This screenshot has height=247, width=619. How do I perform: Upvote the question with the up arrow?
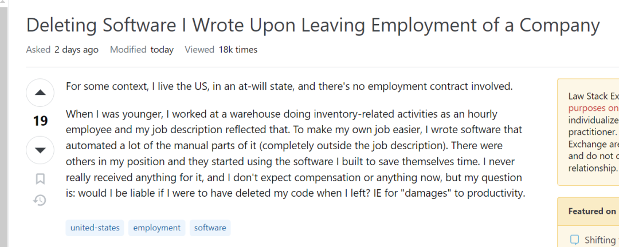click(x=40, y=93)
